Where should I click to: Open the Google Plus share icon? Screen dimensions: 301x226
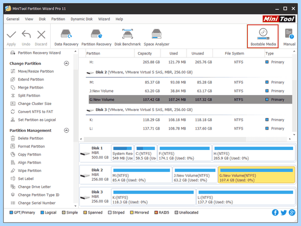292,212
